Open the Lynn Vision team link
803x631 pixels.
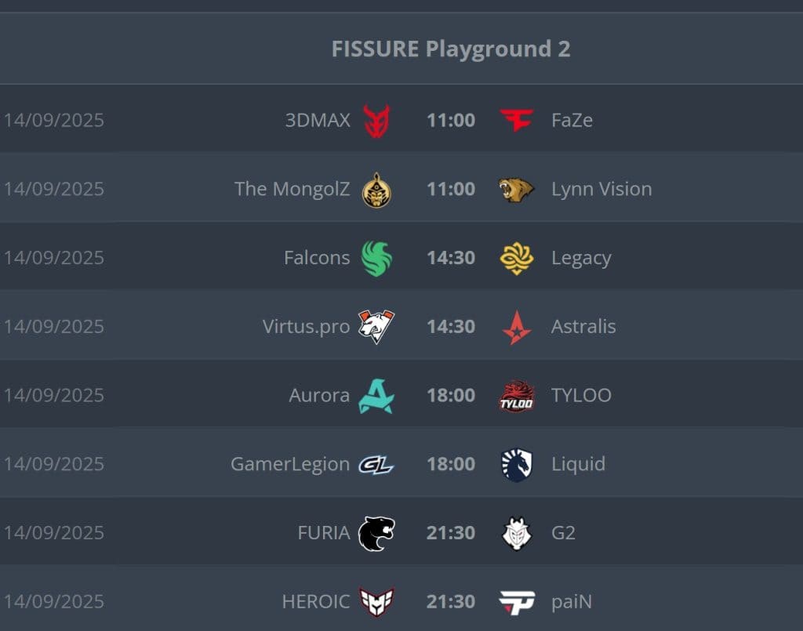point(601,189)
